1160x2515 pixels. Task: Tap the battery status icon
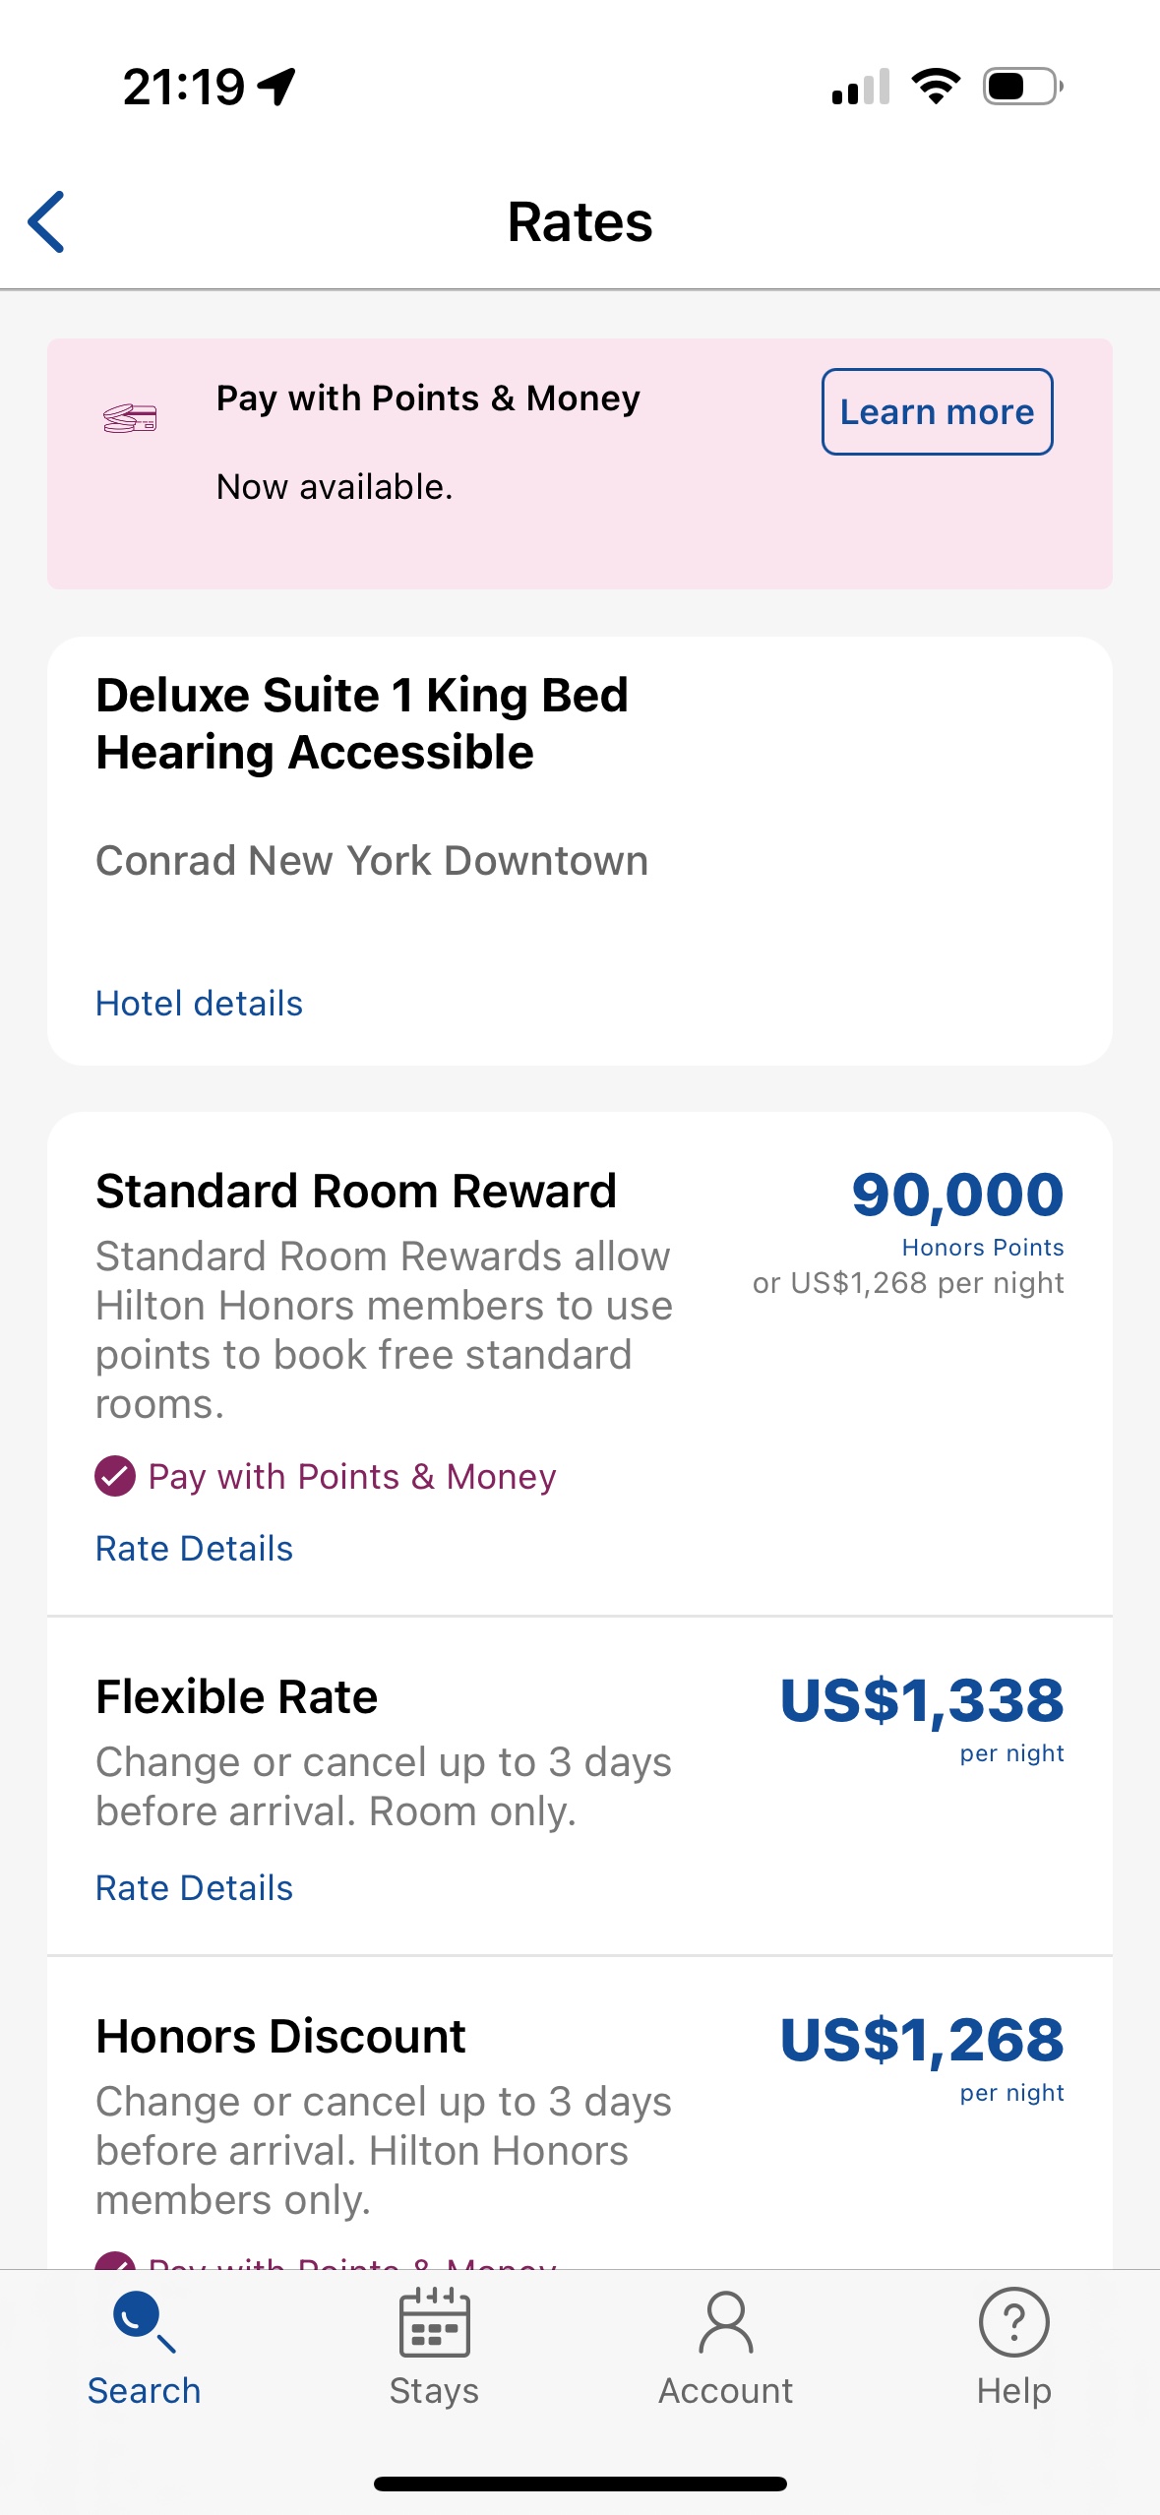(x=1023, y=87)
